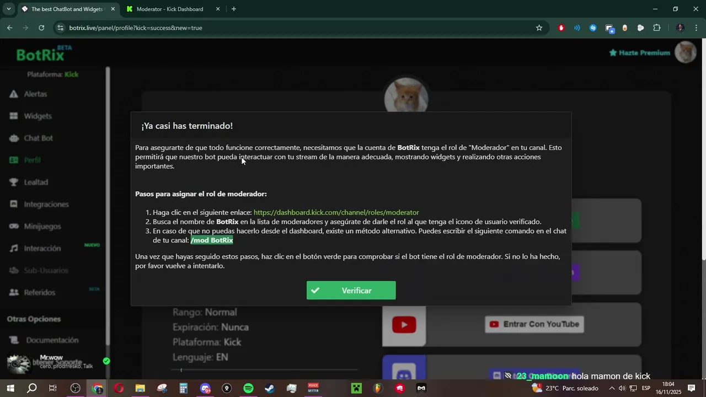
Task: Open the notification center icon
Action: tap(691, 388)
